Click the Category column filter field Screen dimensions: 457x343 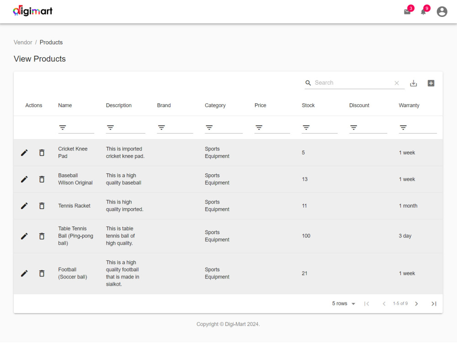[223, 128]
